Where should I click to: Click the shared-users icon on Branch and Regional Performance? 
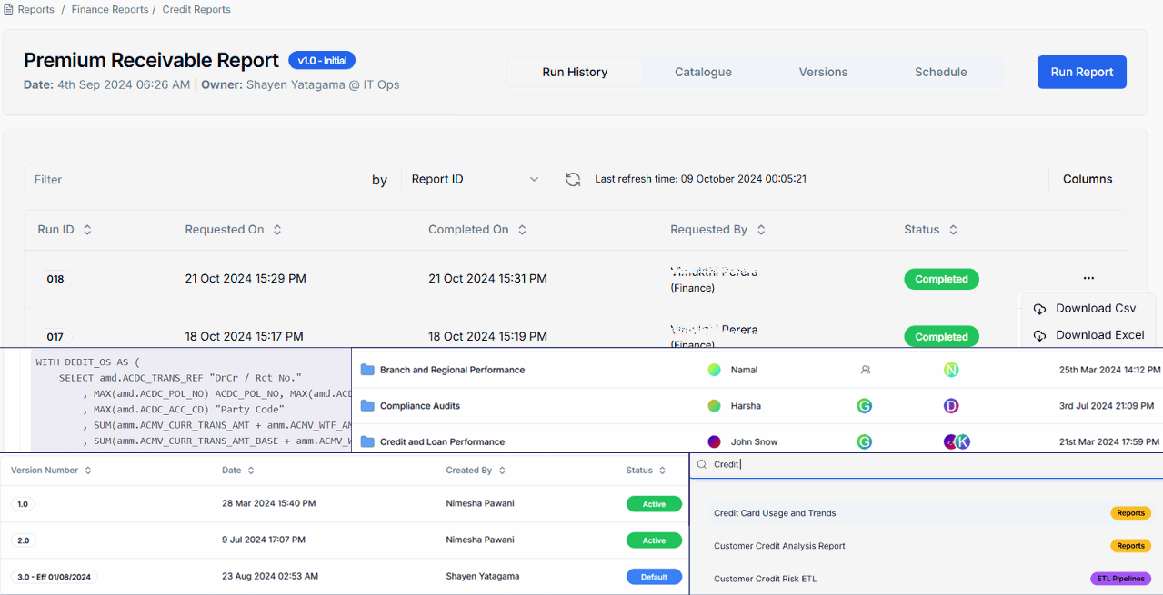coord(865,369)
